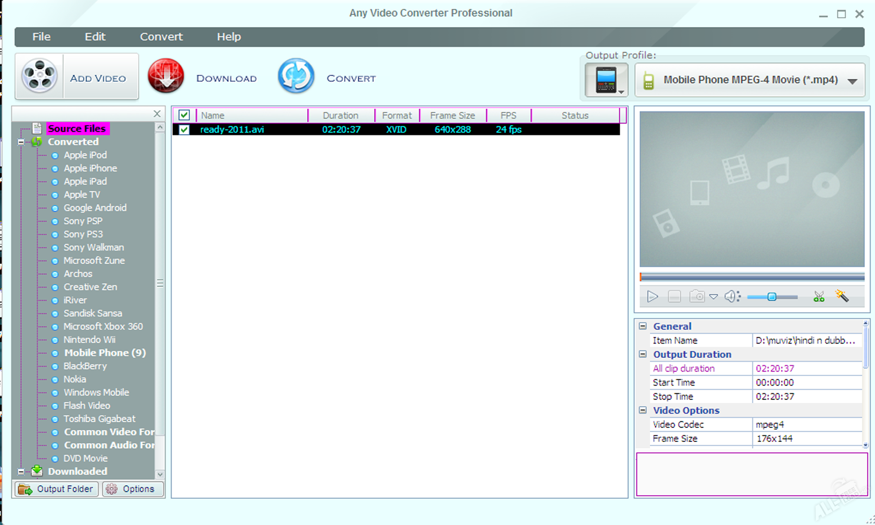
Task: Toggle the select-all checkbox in header
Action: point(184,115)
